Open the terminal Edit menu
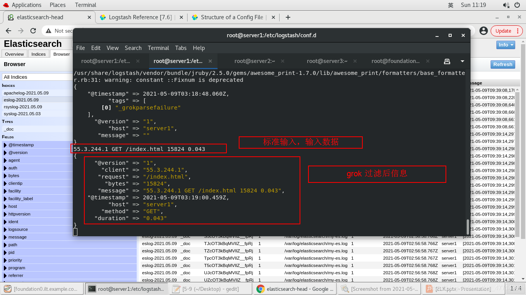The height and width of the screenshot is (295, 526). click(x=96, y=48)
